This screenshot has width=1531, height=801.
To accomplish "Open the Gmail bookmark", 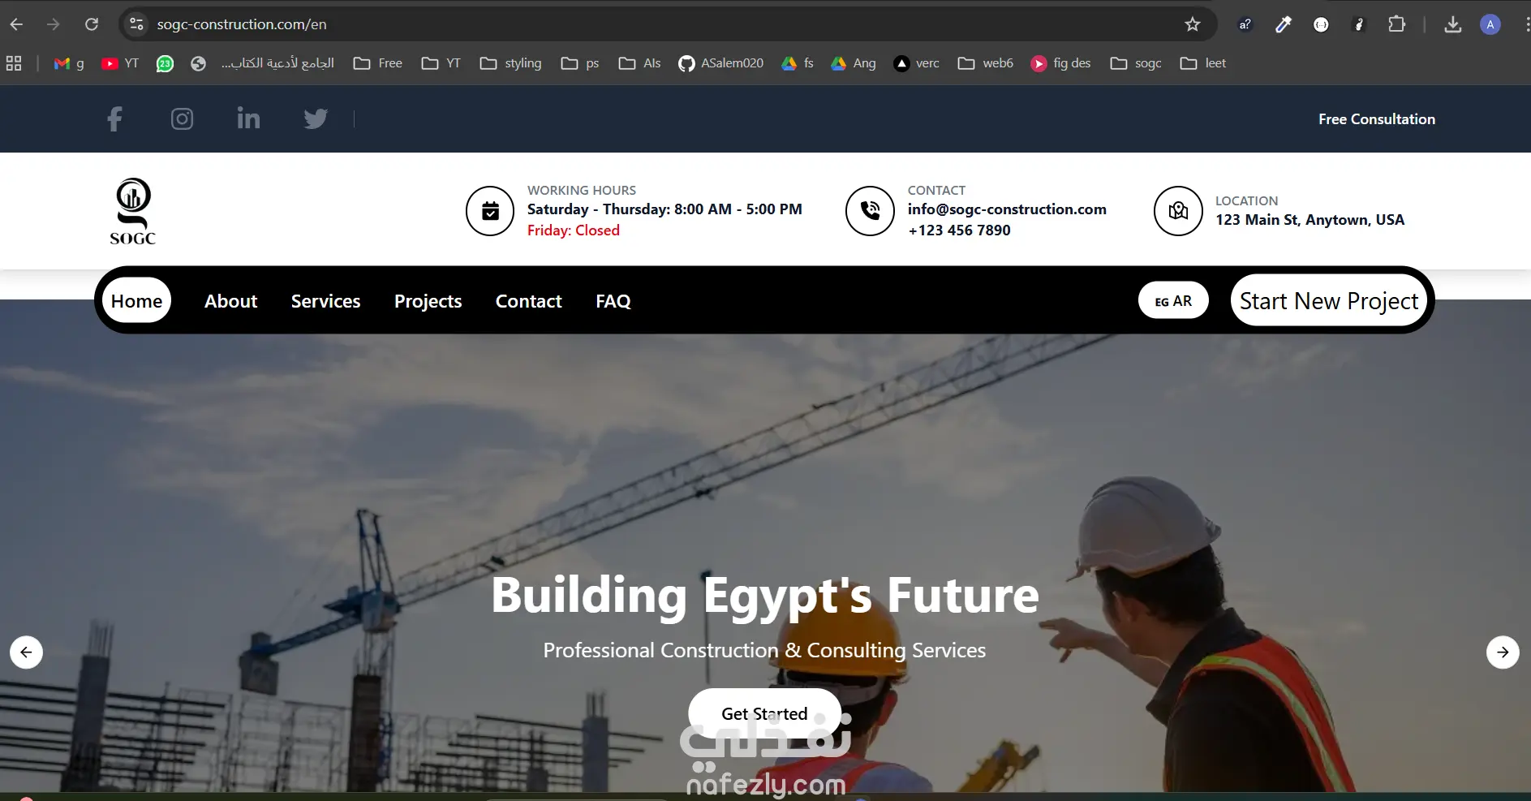I will click(x=69, y=63).
